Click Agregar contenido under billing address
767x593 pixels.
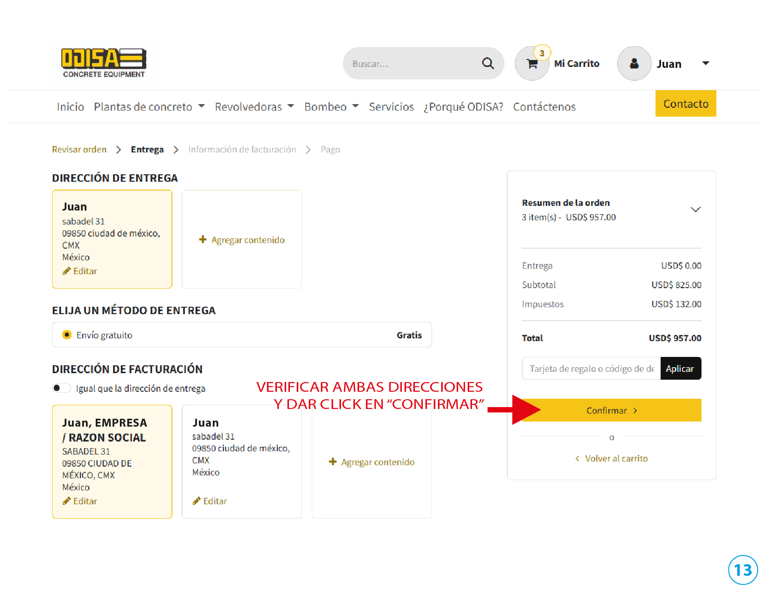378,462
